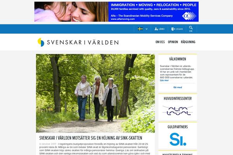
Task: Click the SI. Guldpartner logo
Action: 178,139
